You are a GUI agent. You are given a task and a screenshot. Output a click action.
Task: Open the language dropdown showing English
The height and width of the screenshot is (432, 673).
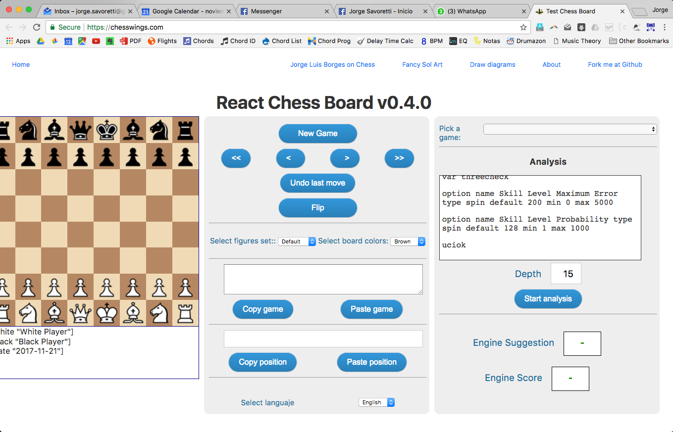(x=376, y=402)
